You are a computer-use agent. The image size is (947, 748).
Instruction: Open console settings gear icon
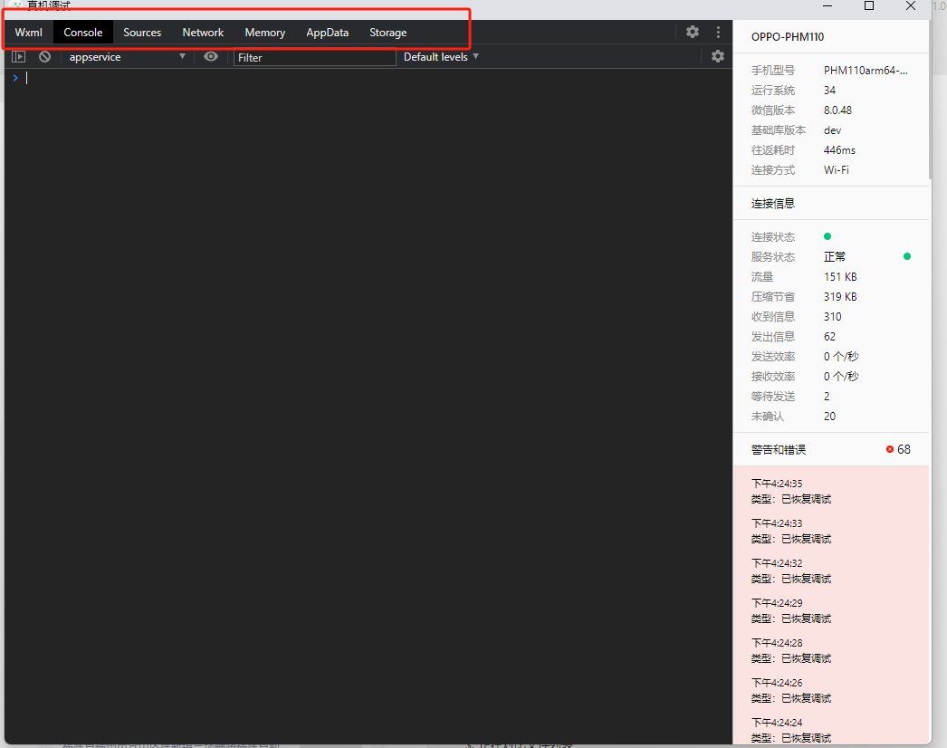click(x=718, y=56)
